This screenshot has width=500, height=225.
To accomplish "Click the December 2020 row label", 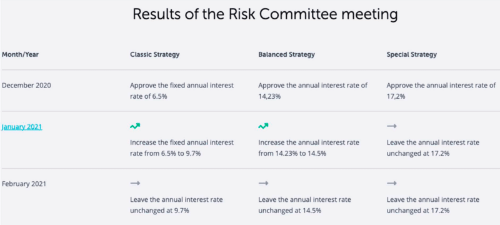I will coord(26,86).
